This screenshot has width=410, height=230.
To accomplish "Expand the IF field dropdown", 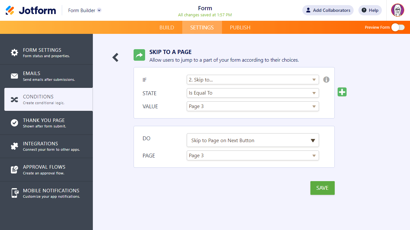I will coord(253,80).
